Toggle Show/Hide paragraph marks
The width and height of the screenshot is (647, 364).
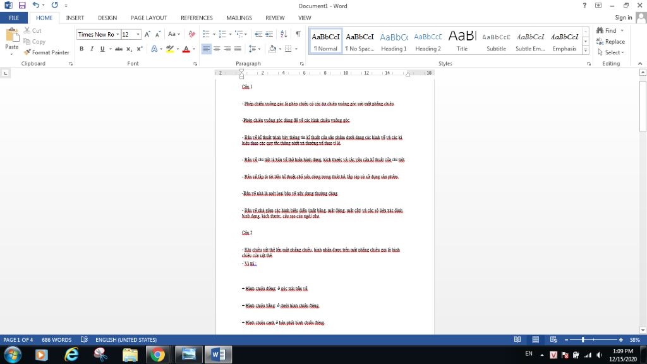click(298, 34)
